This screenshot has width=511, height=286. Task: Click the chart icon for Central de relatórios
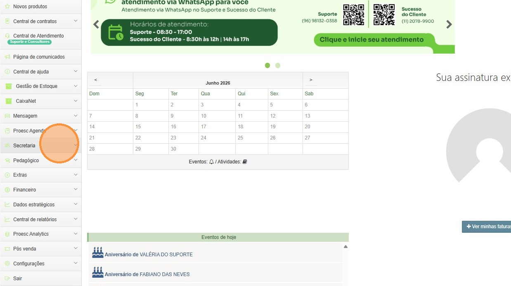click(7, 220)
